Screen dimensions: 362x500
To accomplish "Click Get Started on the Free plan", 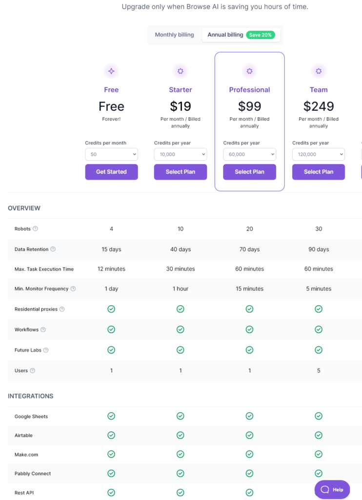I will pos(112,172).
